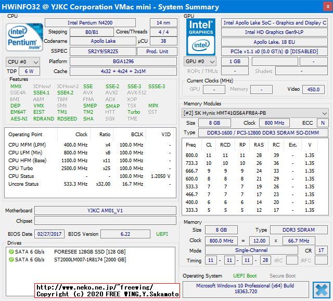This screenshot has height=301, width=333.
Task: Click the Intel Graphics logo
Action: click(x=201, y=37)
